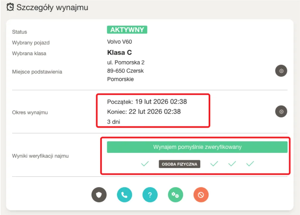The height and width of the screenshot is (215, 300).
Task: Click the OSOBA FIZYCZNA badge
Action: 179,164
